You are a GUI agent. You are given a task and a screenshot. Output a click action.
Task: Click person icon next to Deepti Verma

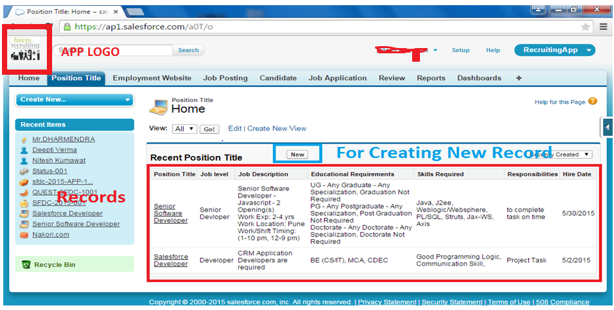click(24, 150)
